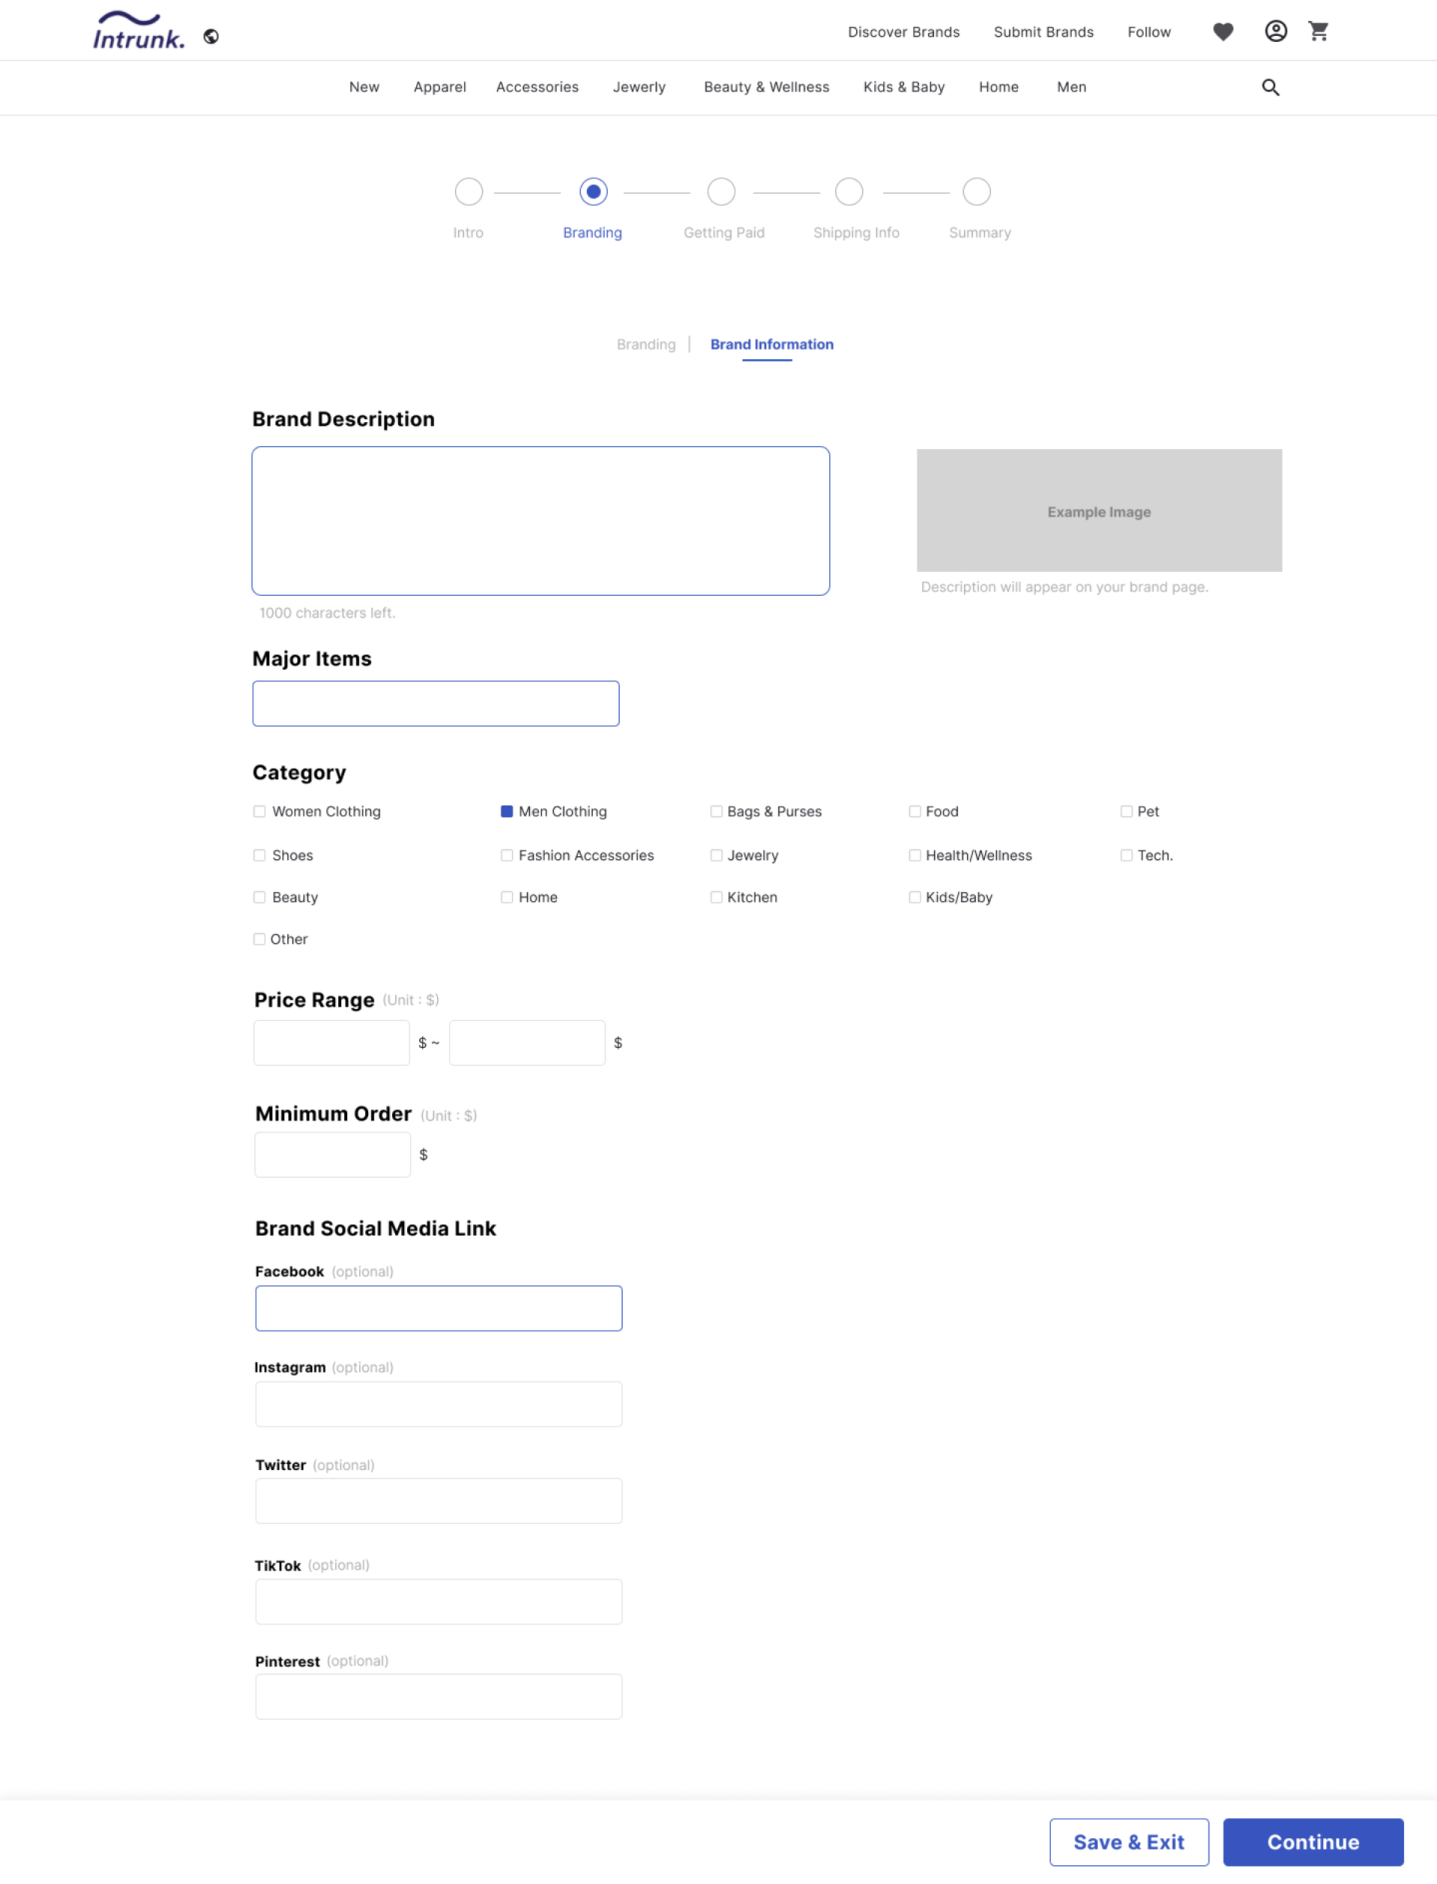Open the Beauty & Wellness menu

click(x=766, y=88)
